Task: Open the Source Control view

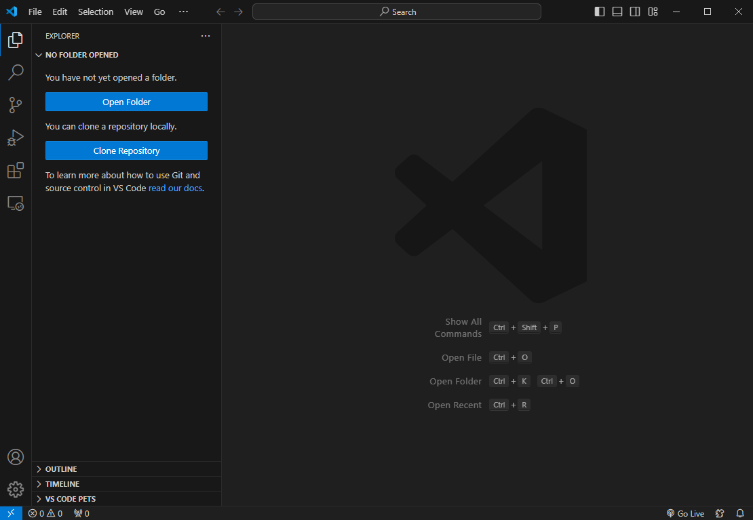Action: pos(16,105)
